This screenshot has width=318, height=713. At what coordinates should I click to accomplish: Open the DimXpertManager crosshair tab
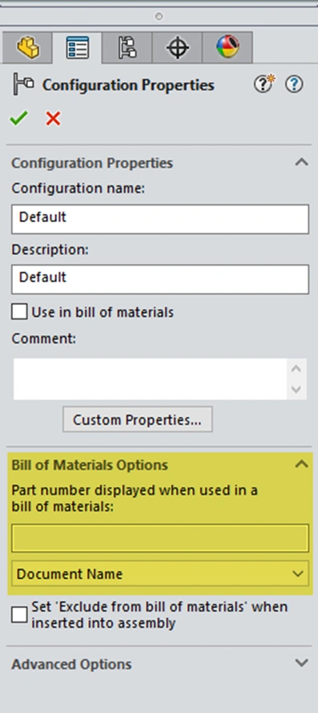coord(177,47)
